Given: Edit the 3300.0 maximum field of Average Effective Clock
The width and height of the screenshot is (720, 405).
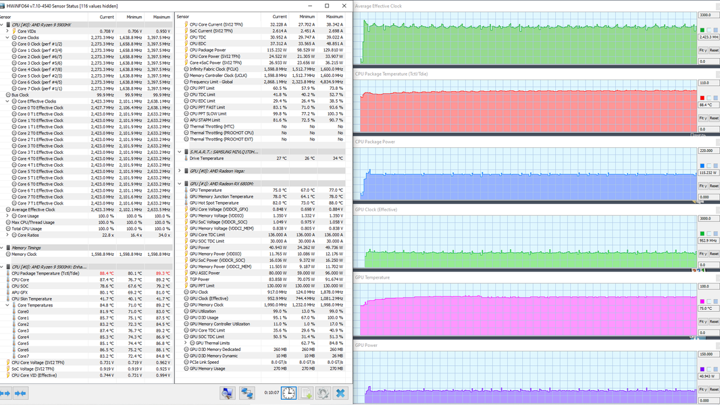Looking at the screenshot, I should pos(708,15).
